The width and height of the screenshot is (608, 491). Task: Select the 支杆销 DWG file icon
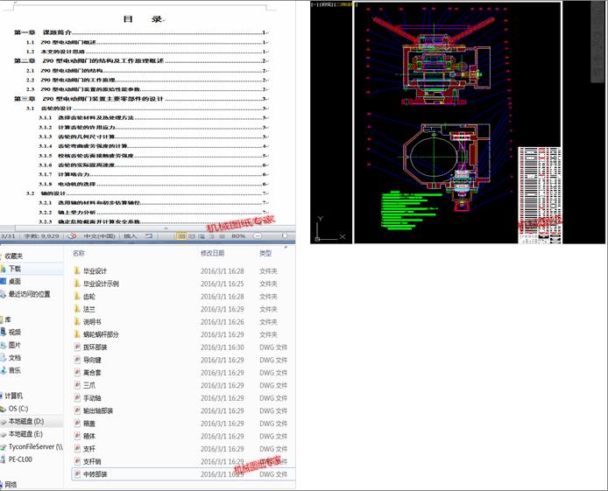(77, 461)
